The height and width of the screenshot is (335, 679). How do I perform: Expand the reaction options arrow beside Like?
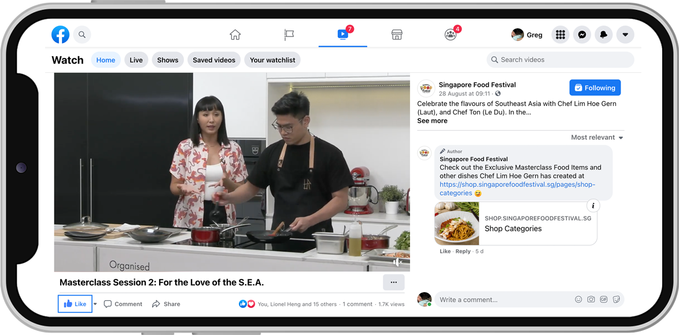[95, 304]
